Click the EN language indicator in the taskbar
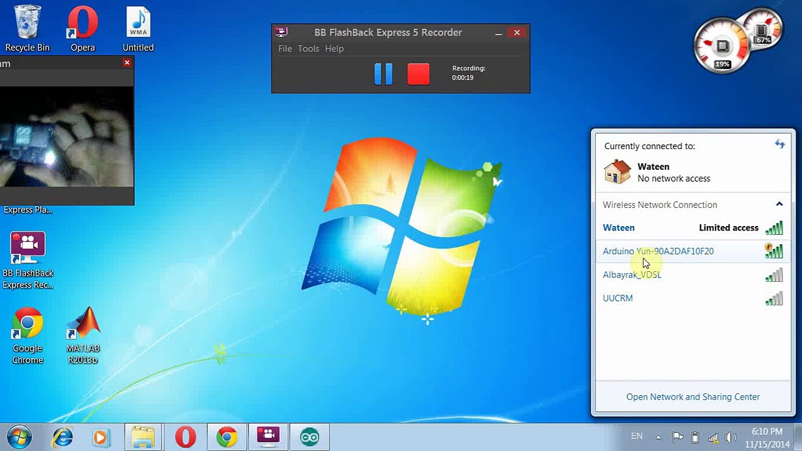Image resolution: width=802 pixels, height=451 pixels. point(637,437)
